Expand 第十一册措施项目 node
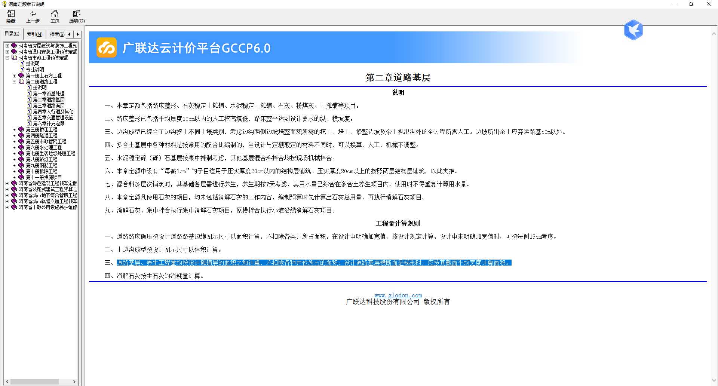The image size is (718, 386). pyautogui.click(x=14, y=177)
